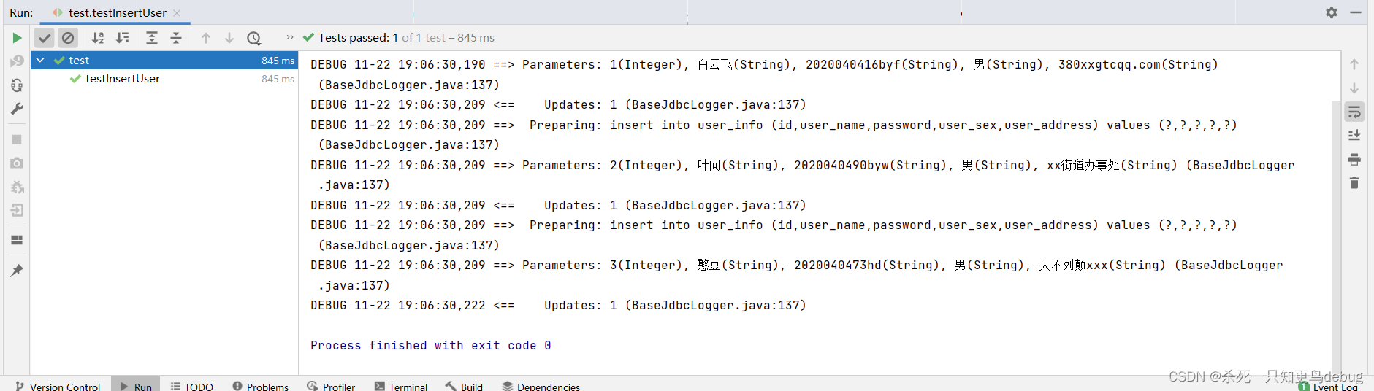Open Version Control tool window

58,386
